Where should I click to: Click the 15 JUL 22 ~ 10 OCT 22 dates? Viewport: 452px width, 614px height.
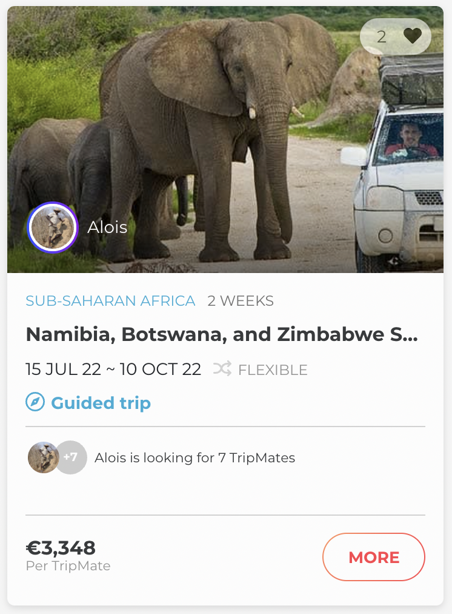113,369
